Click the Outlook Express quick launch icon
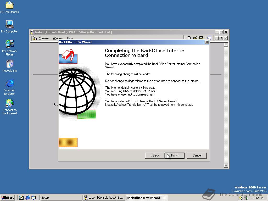This screenshot has height=201, width=268. click(33, 198)
